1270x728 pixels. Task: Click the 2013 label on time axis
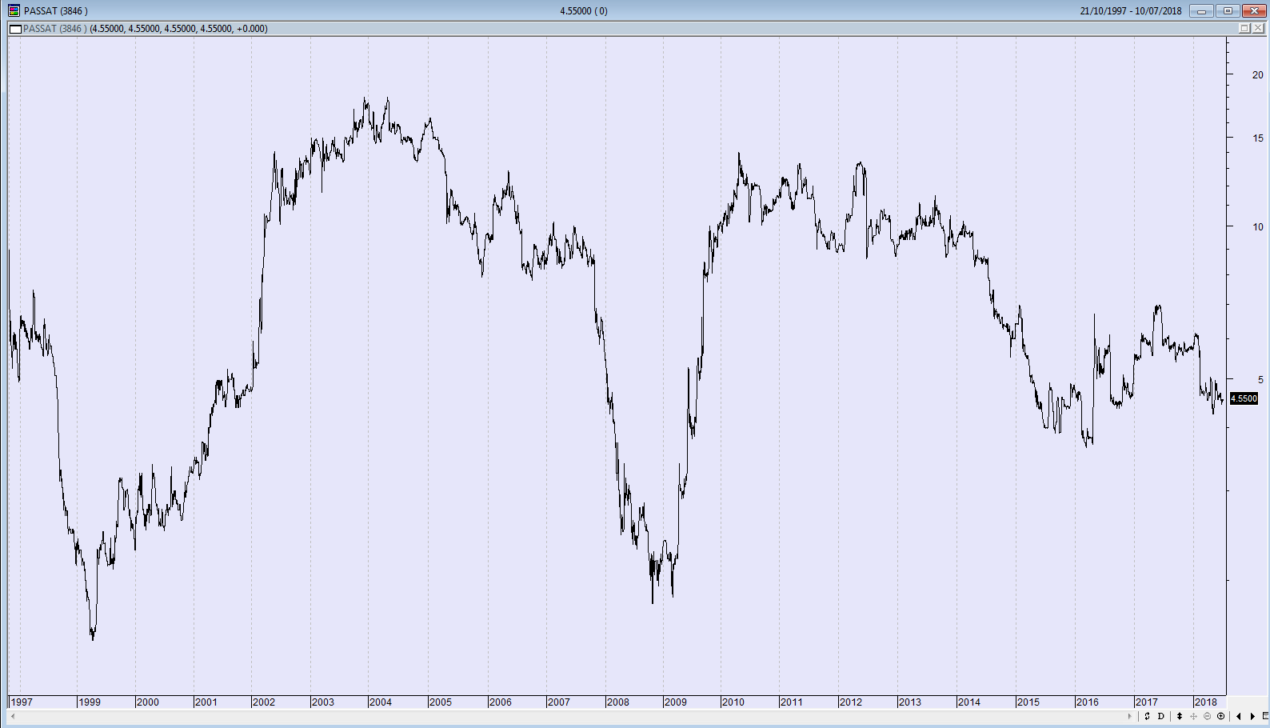[x=910, y=702]
